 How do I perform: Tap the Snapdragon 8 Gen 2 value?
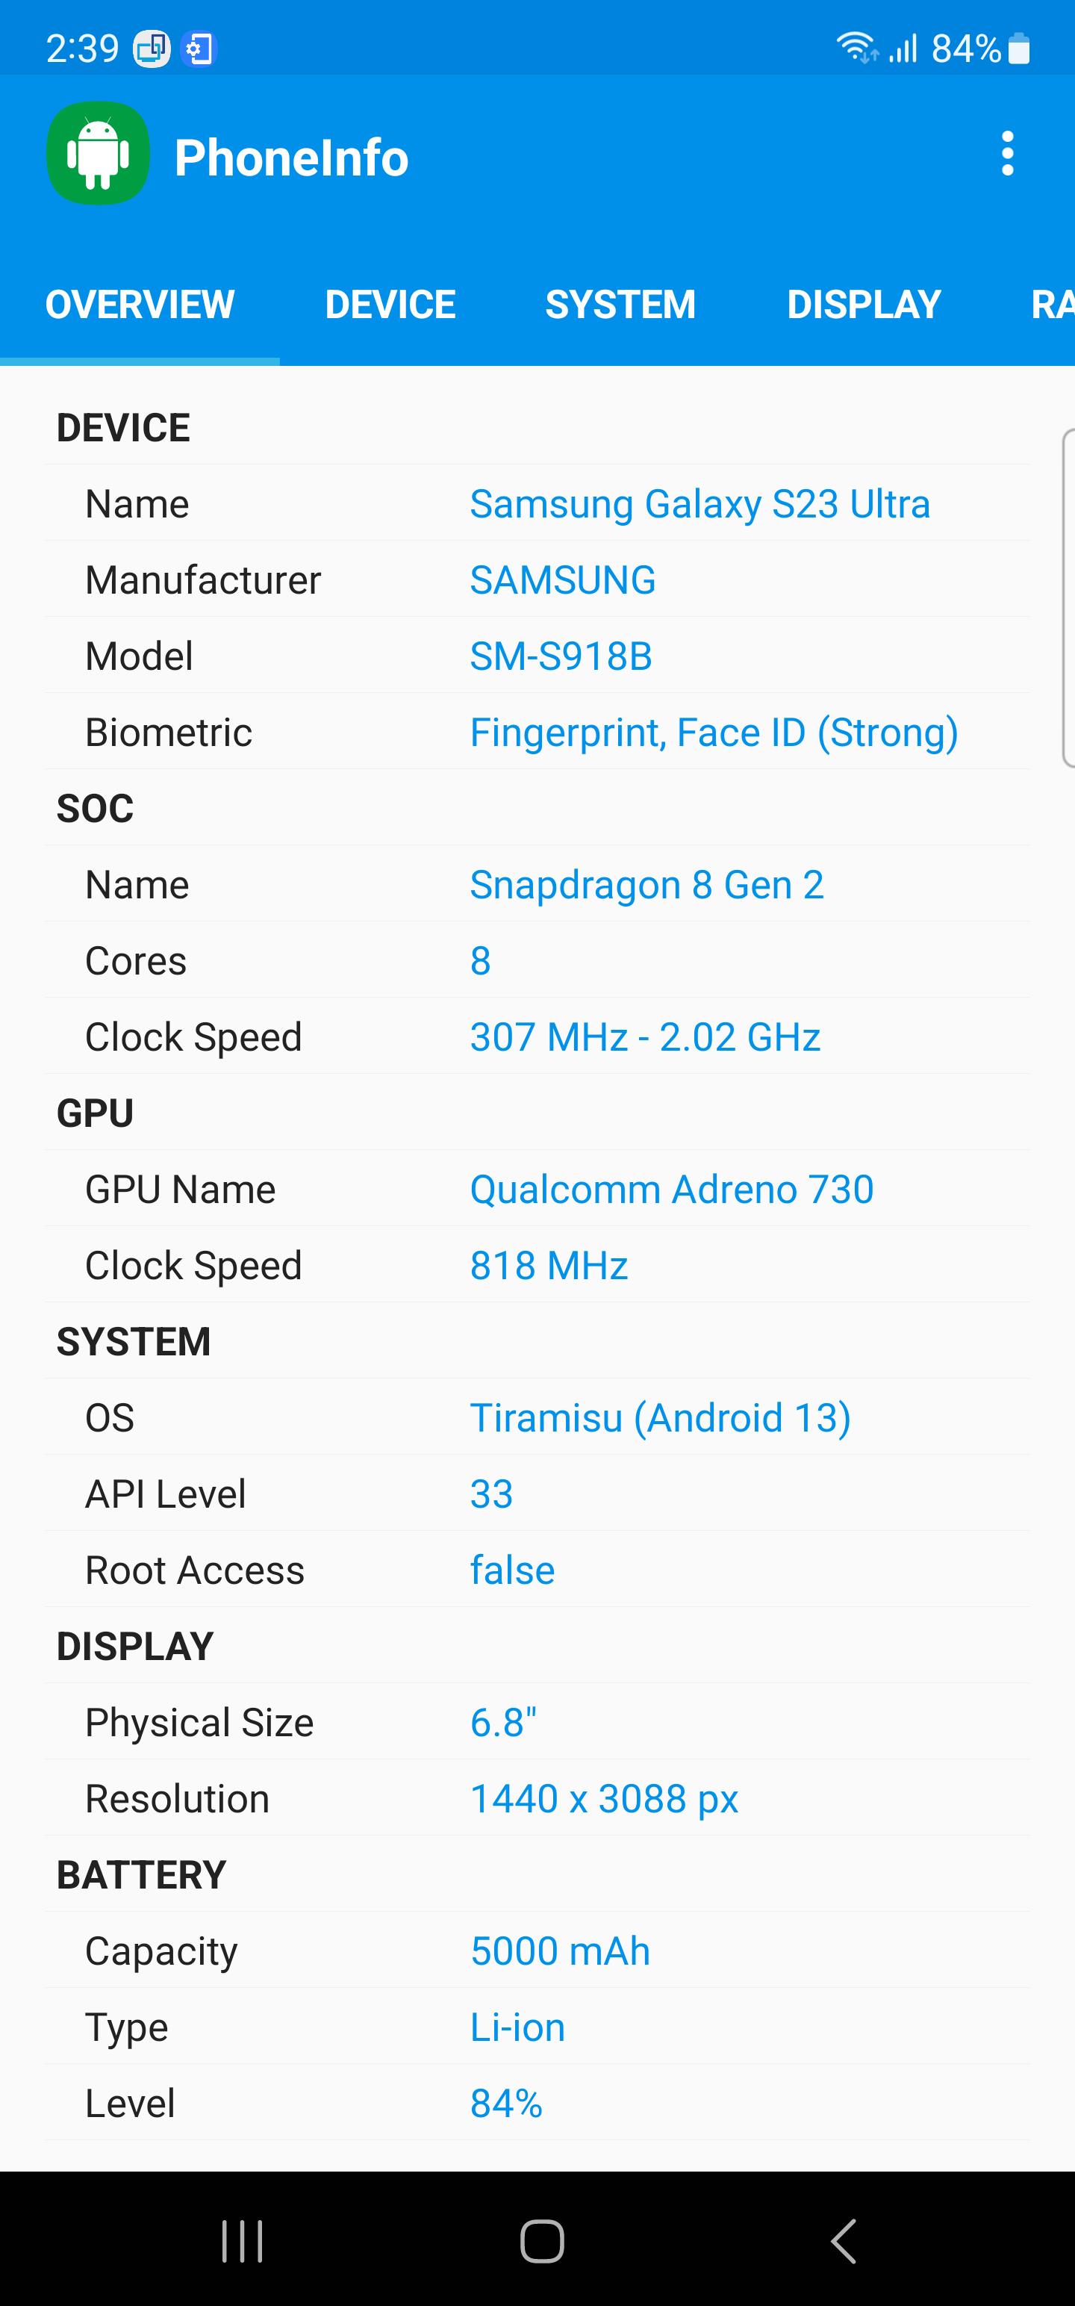click(x=646, y=884)
